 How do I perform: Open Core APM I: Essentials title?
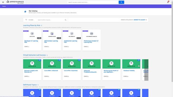[x=71, y=71]
